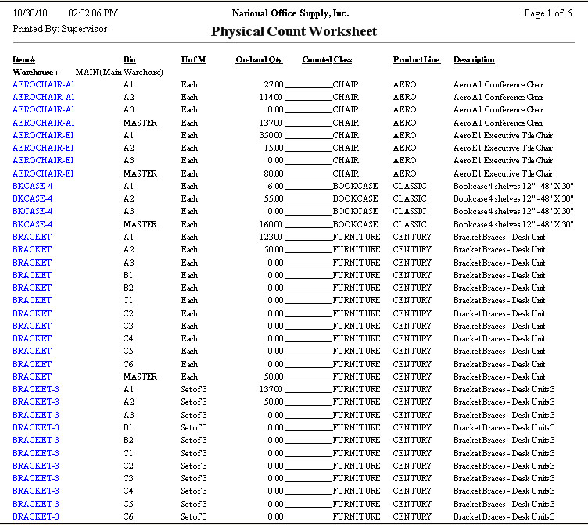Click the U of M column header
The width and height of the screenshot is (588, 525).
tap(193, 60)
